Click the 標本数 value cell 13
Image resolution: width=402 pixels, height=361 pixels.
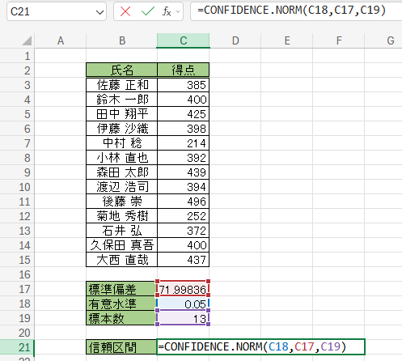tap(183, 318)
